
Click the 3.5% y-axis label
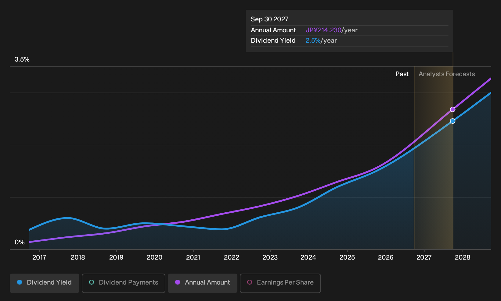click(22, 59)
